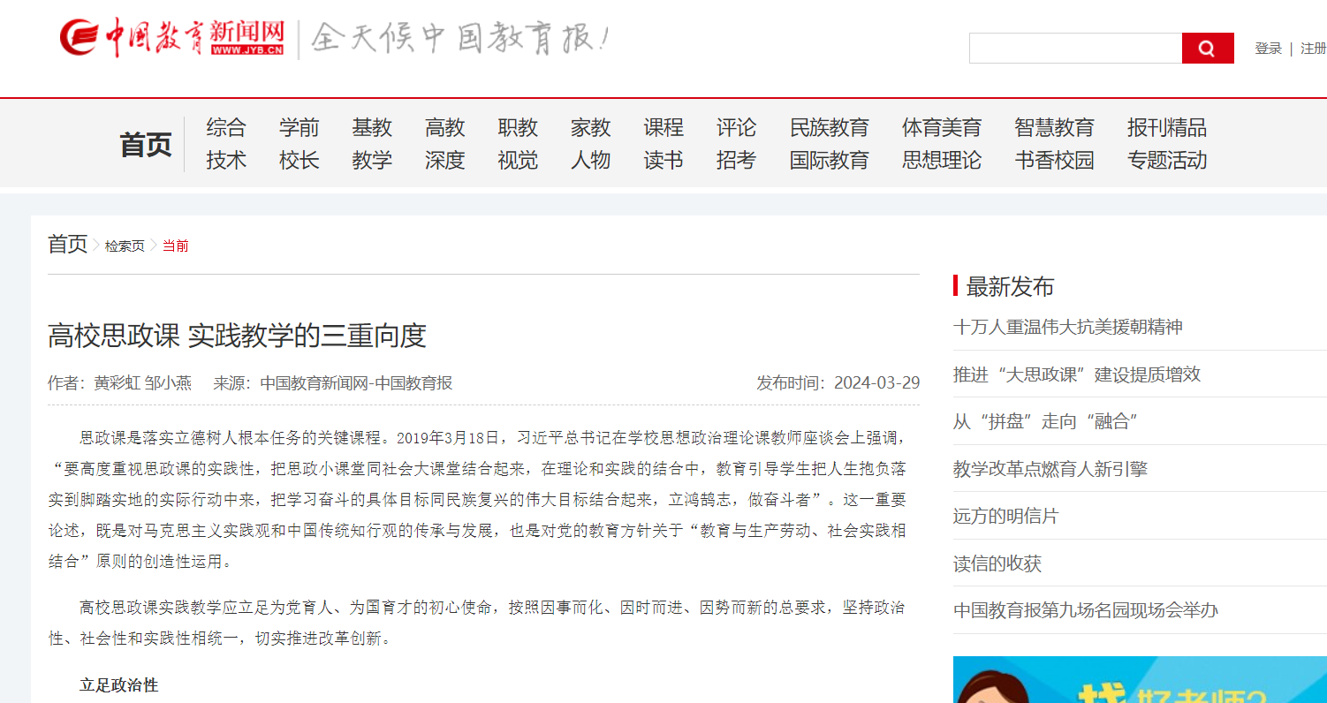Navigate to the 评论 section
This screenshot has width=1327, height=703.
point(736,128)
